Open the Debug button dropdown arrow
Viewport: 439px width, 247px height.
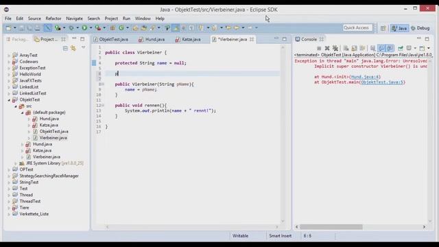click(x=78, y=27)
